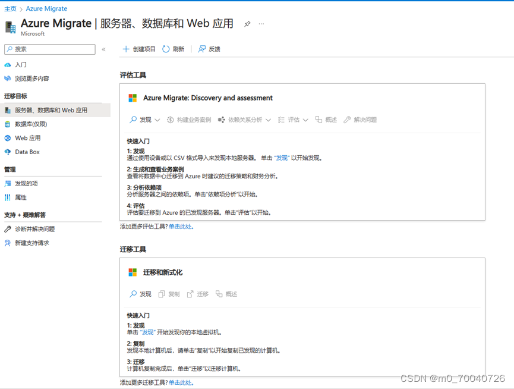Click the 入门 cloud icon
Screen dimensions: 514x389
tap(8, 65)
